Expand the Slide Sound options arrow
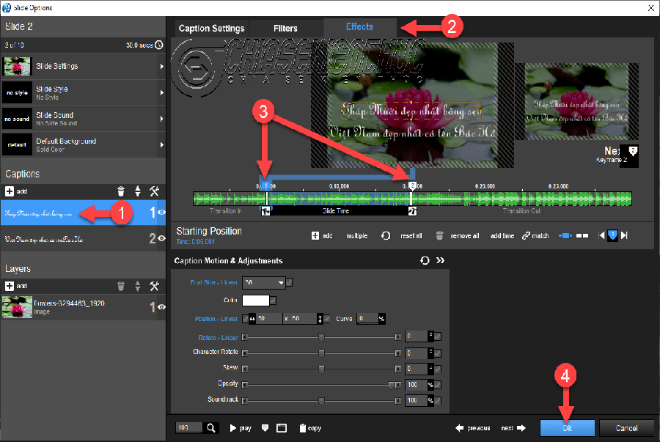This screenshot has height=442, width=660. tap(161, 119)
